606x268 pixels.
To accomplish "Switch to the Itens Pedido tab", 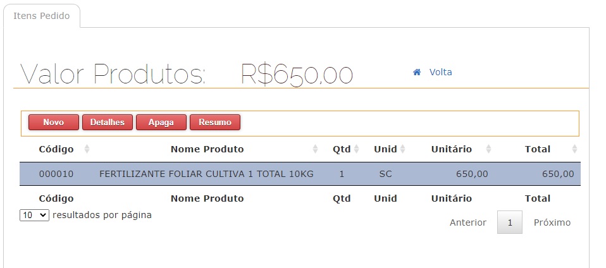I will click(x=42, y=16).
